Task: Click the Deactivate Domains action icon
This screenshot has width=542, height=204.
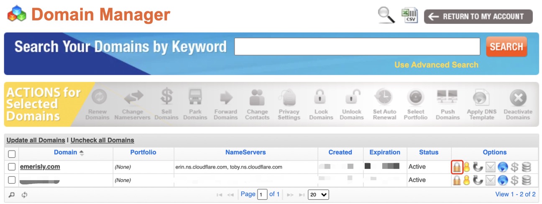Action: (518, 98)
